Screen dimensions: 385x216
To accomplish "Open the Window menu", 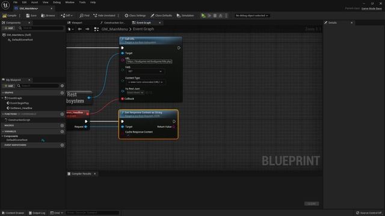I will tap(70, 2).
